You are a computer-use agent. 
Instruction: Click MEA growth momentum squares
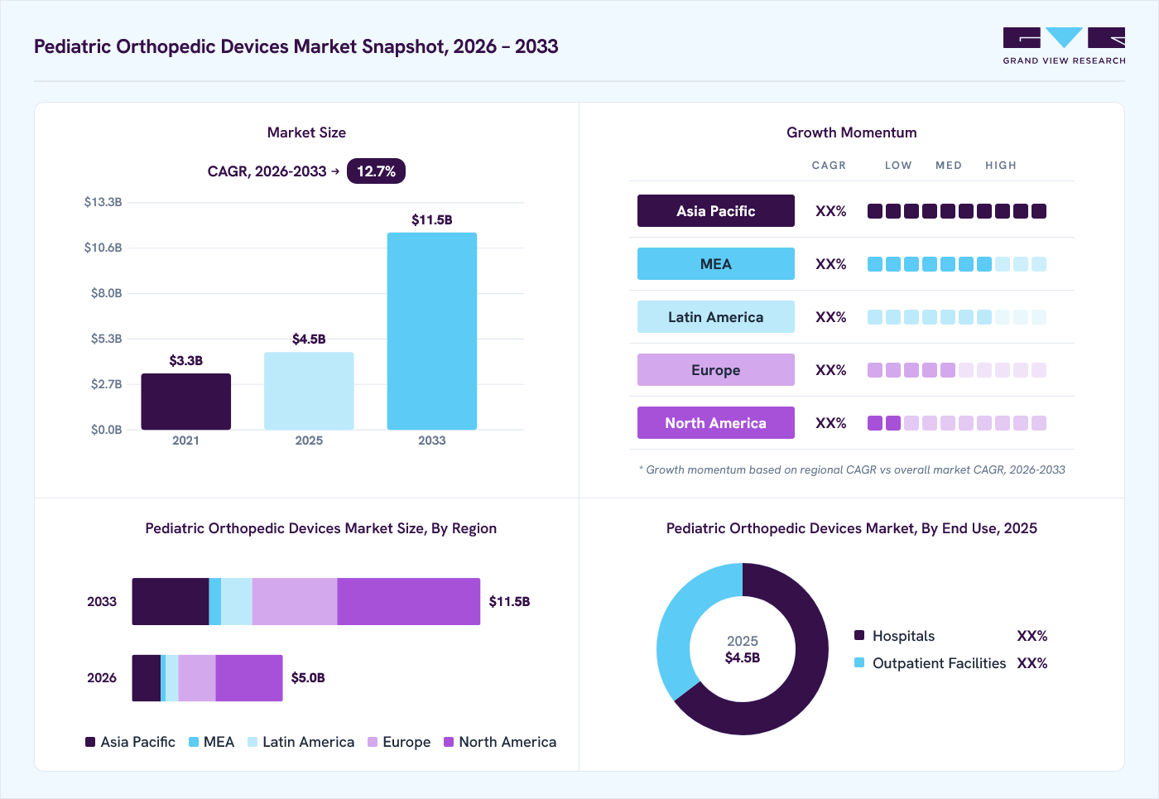(x=957, y=264)
